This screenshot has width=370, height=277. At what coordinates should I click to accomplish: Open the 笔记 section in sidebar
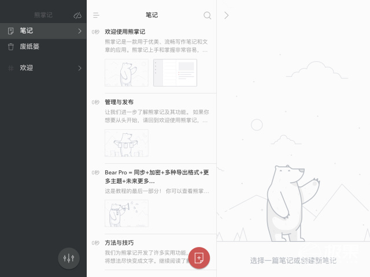[x=43, y=31]
